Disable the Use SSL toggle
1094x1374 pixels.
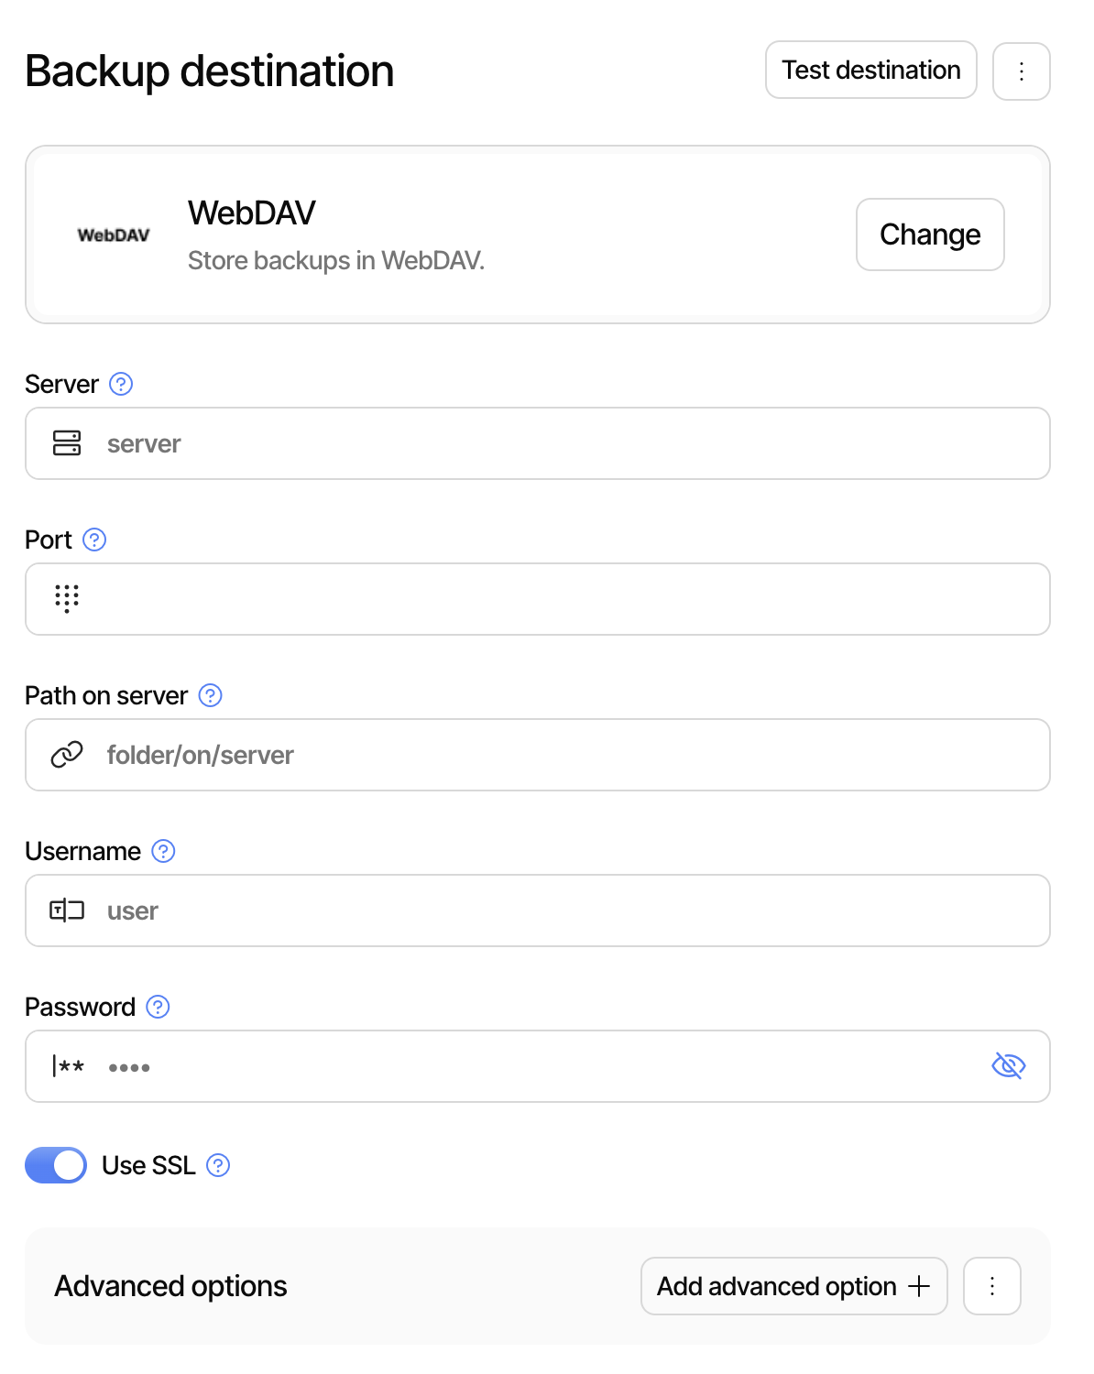[55, 1165]
